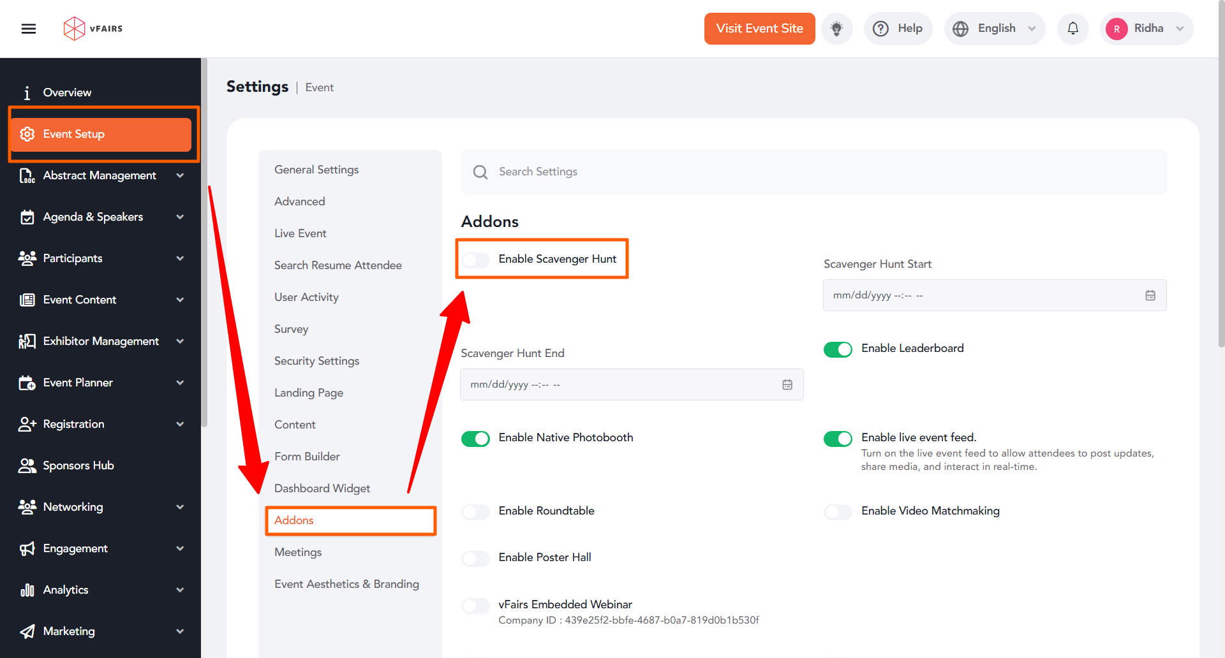This screenshot has width=1225, height=658.
Task: Click the Visit Event Site button
Action: coord(759,29)
